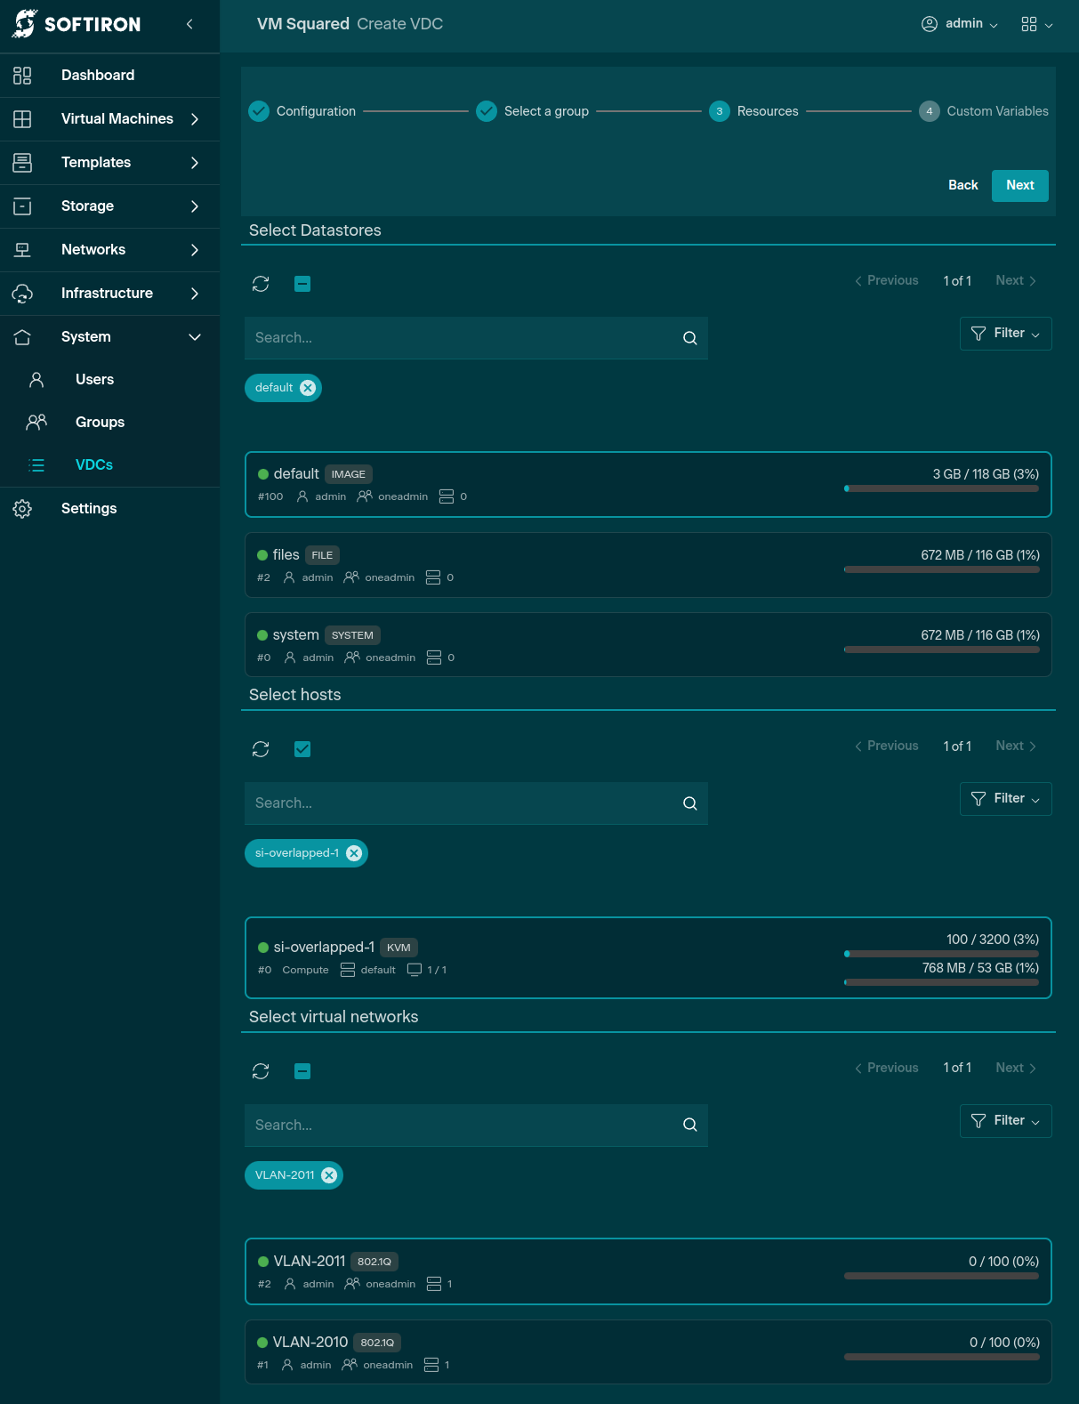Click the refresh icon in Select hosts
Image resolution: width=1079 pixels, height=1404 pixels.
click(x=261, y=749)
